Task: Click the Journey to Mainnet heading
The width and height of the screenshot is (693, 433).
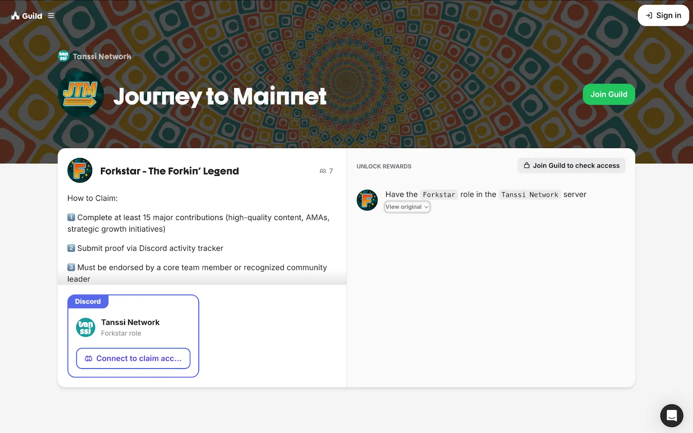Action: 220,96
